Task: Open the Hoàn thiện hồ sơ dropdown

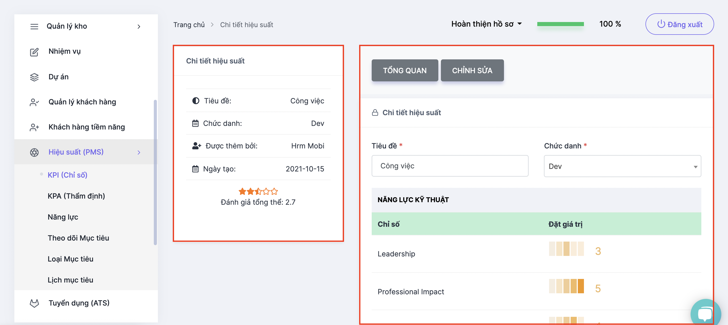Action: [486, 24]
